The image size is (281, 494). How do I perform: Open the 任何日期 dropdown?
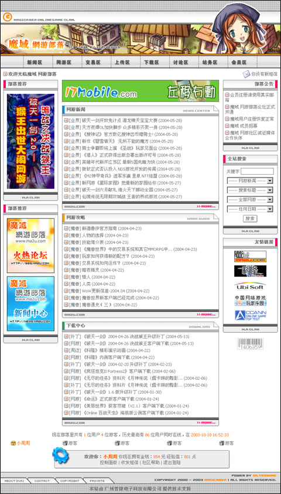[x=250, y=209]
